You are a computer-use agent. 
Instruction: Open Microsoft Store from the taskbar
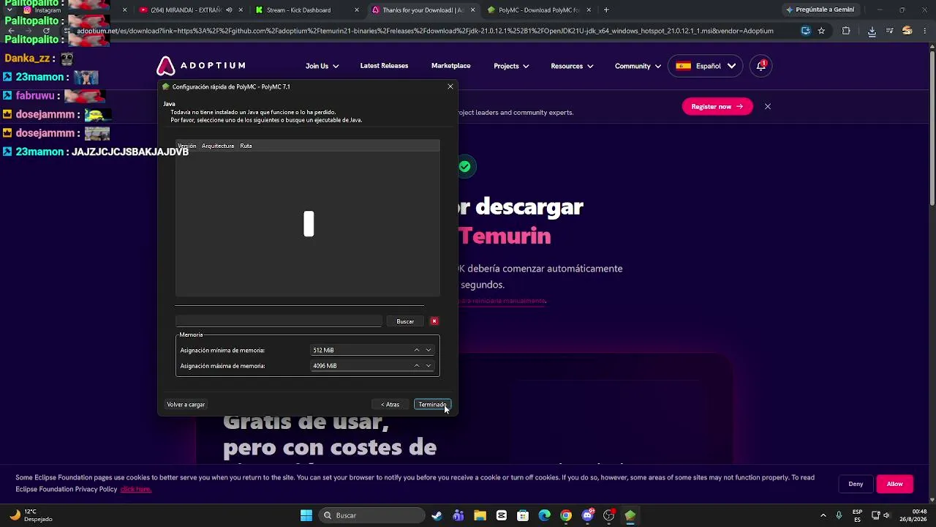click(523, 515)
